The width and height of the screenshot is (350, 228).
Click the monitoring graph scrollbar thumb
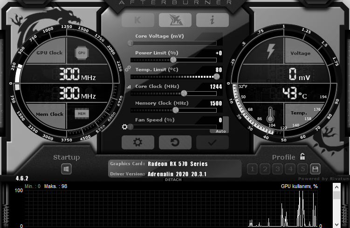[x=336, y=195]
